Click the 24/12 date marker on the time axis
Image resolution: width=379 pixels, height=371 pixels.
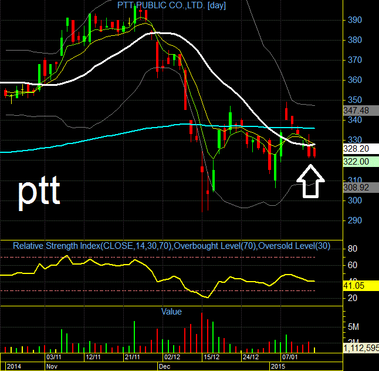251,357
